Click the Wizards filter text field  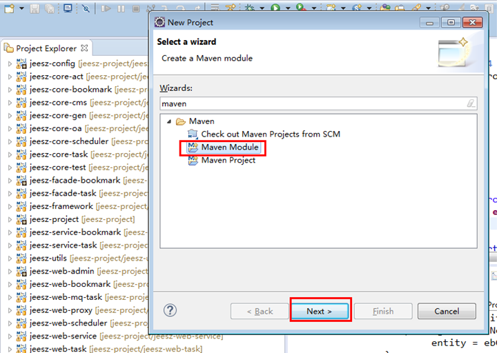[x=318, y=103]
